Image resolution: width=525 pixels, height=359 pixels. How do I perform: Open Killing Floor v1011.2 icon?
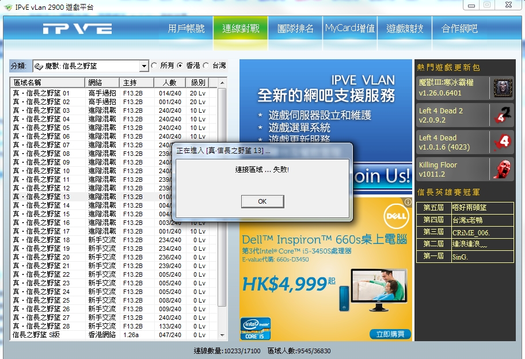coord(503,169)
